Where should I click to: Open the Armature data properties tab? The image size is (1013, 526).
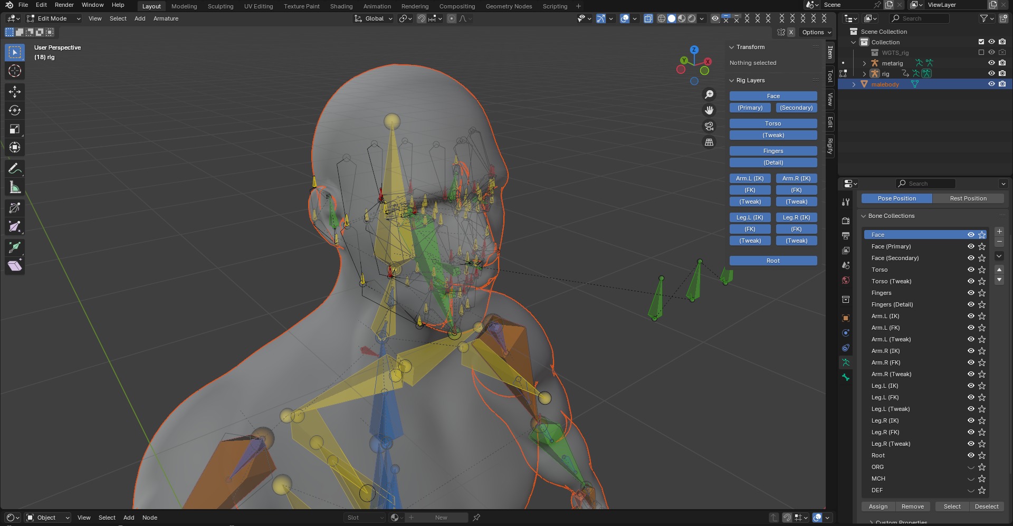tap(846, 362)
